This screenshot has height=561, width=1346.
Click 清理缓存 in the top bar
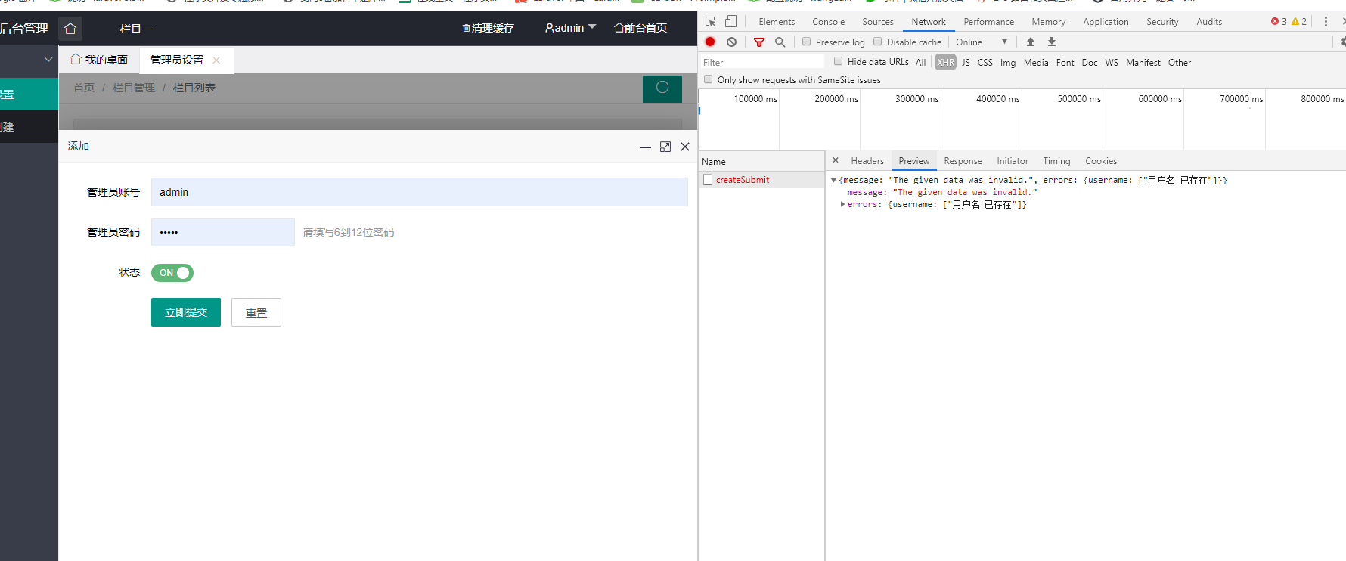pos(488,28)
